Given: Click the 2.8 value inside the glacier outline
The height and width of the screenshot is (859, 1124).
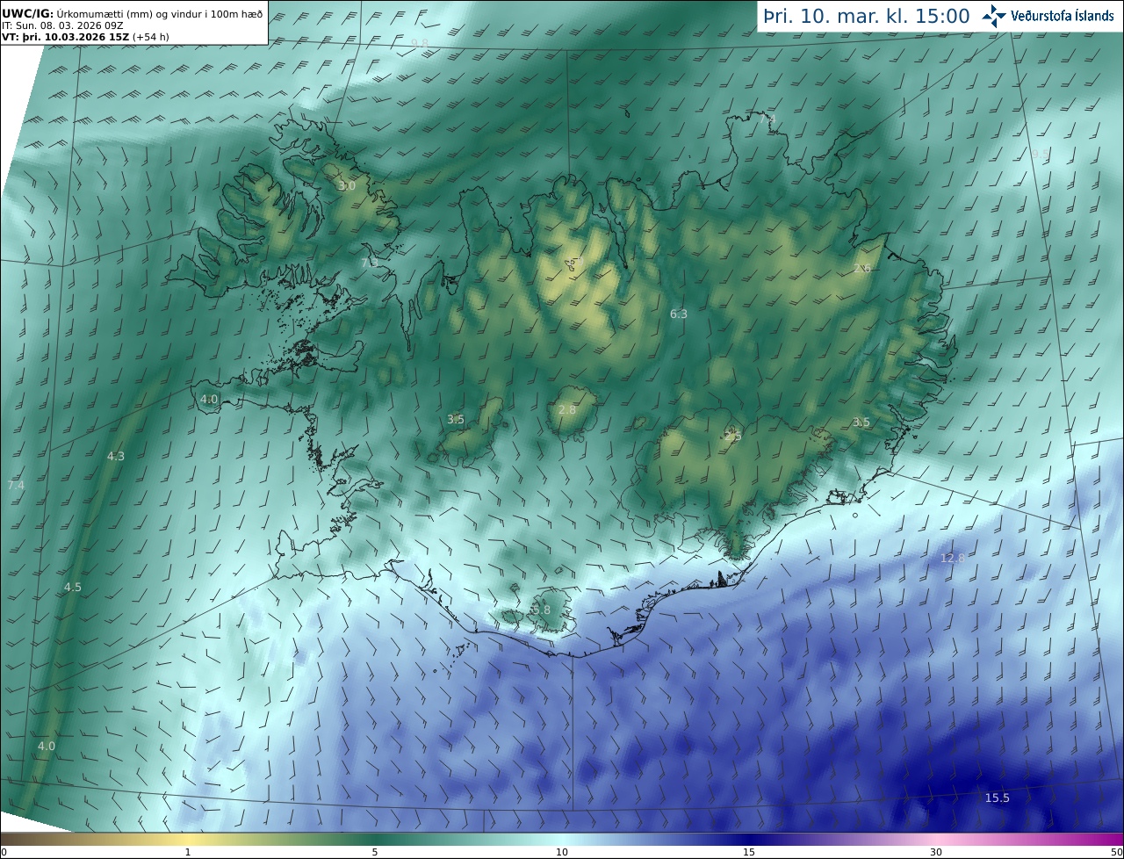Looking at the screenshot, I should click(x=567, y=409).
